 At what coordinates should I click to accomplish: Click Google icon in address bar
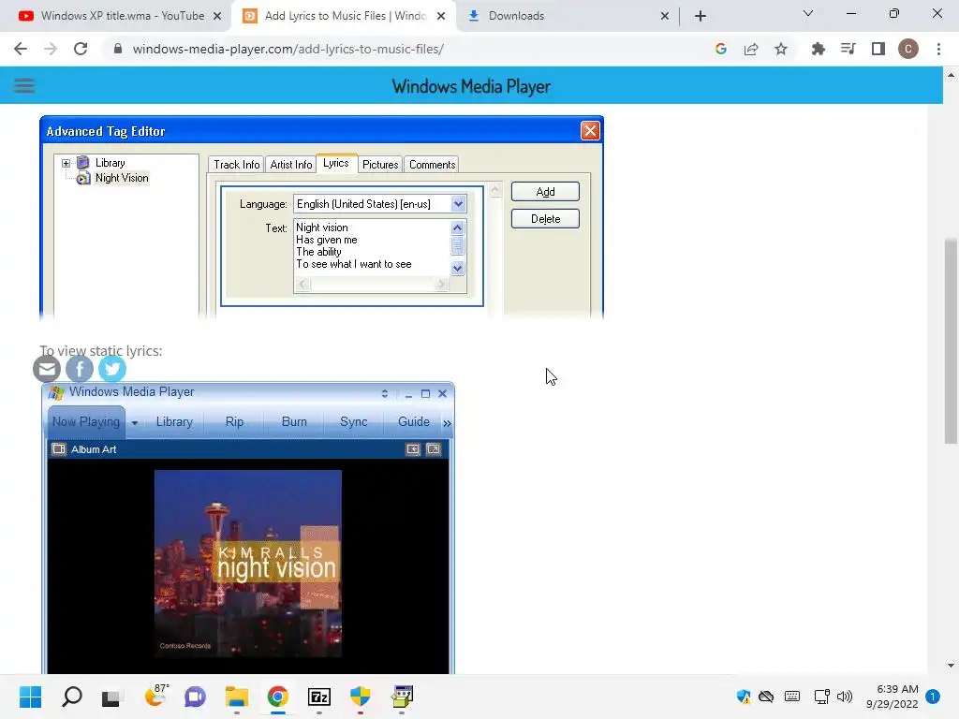pyautogui.click(x=720, y=49)
